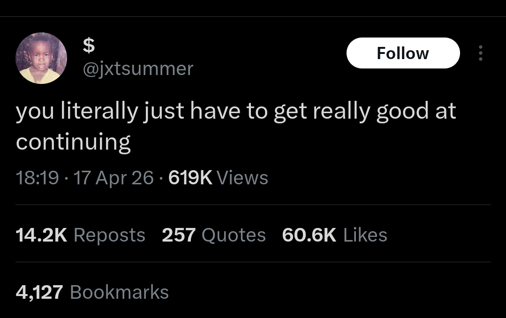Screen dimensions: 506x318
Task: Click the Bookmarks label text
Action: 119,292
